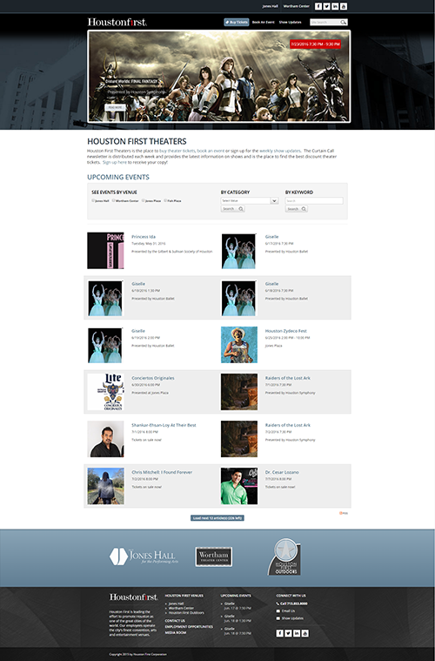The image size is (435, 661).
Task: Open the Houston Zydeco Fest event
Action: tap(286, 331)
